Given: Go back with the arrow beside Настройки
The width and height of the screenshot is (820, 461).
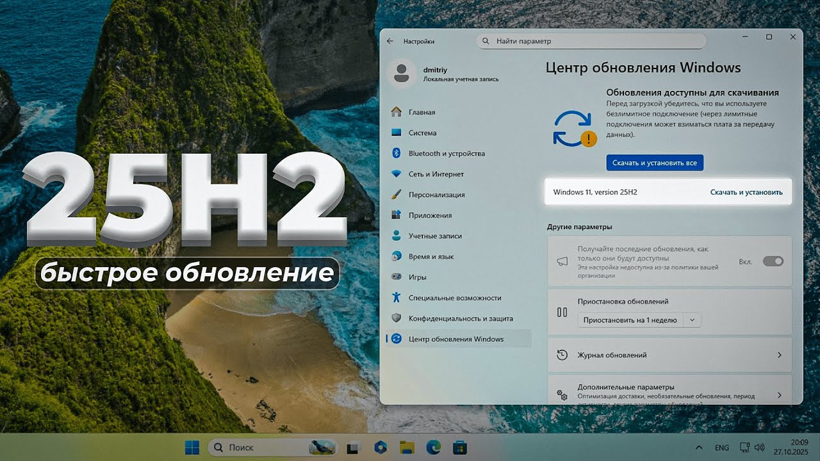Looking at the screenshot, I should click(x=390, y=41).
